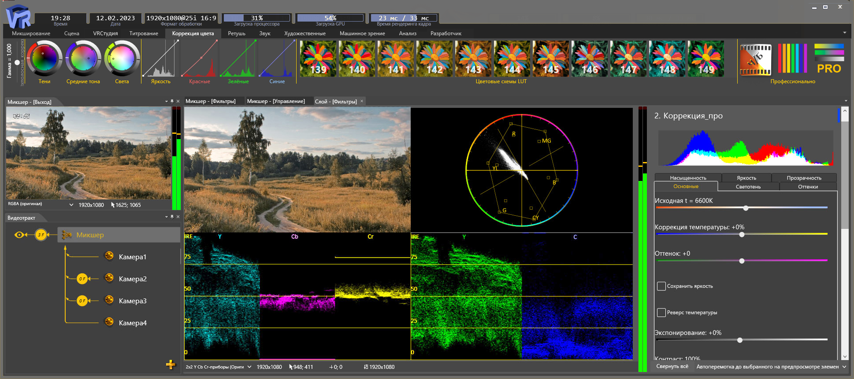This screenshot has height=379, width=854.
Task: Open the Красные curve tool
Action: pyautogui.click(x=200, y=59)
